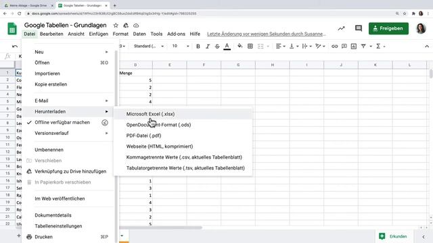Screen dimensions: 433x243
Task: Choose Drucken with the printer icon
Action: [68, 237]
